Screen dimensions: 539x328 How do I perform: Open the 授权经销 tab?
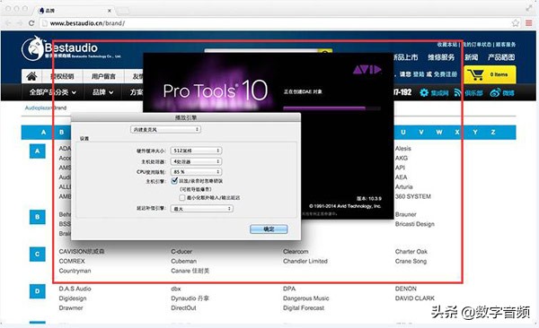pos(62,76)
